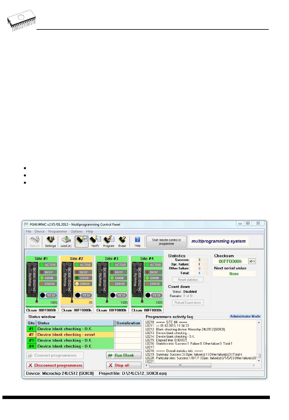Click the Run Blank button
Viewport: 289px width, 420px height.
[x=124, y=355]
